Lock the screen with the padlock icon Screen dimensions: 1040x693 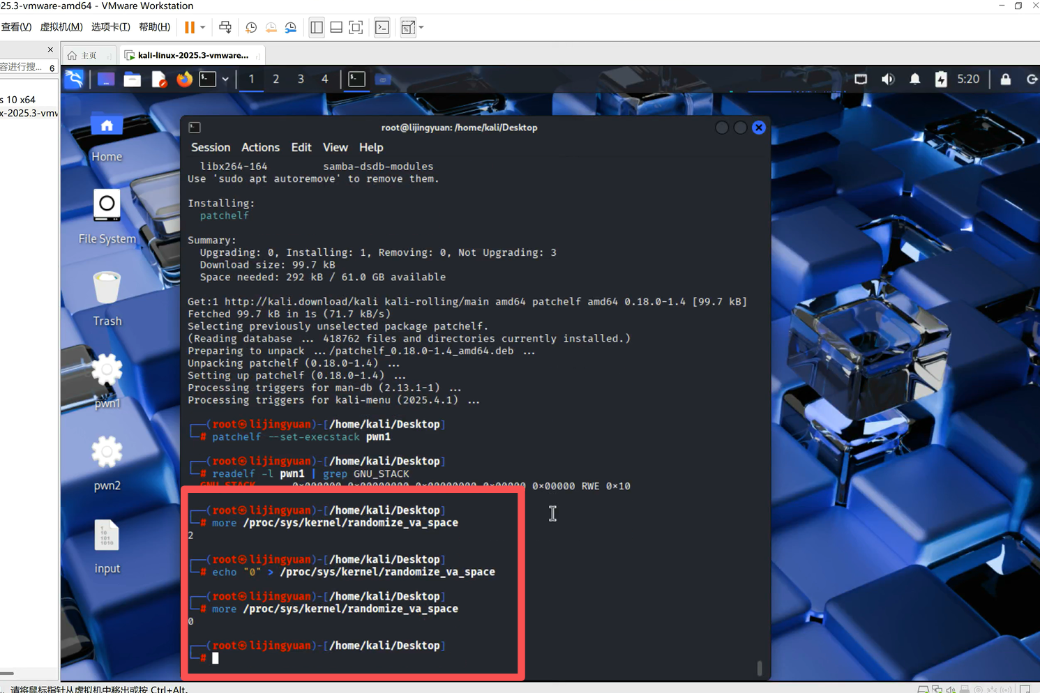pos(1005,79)
